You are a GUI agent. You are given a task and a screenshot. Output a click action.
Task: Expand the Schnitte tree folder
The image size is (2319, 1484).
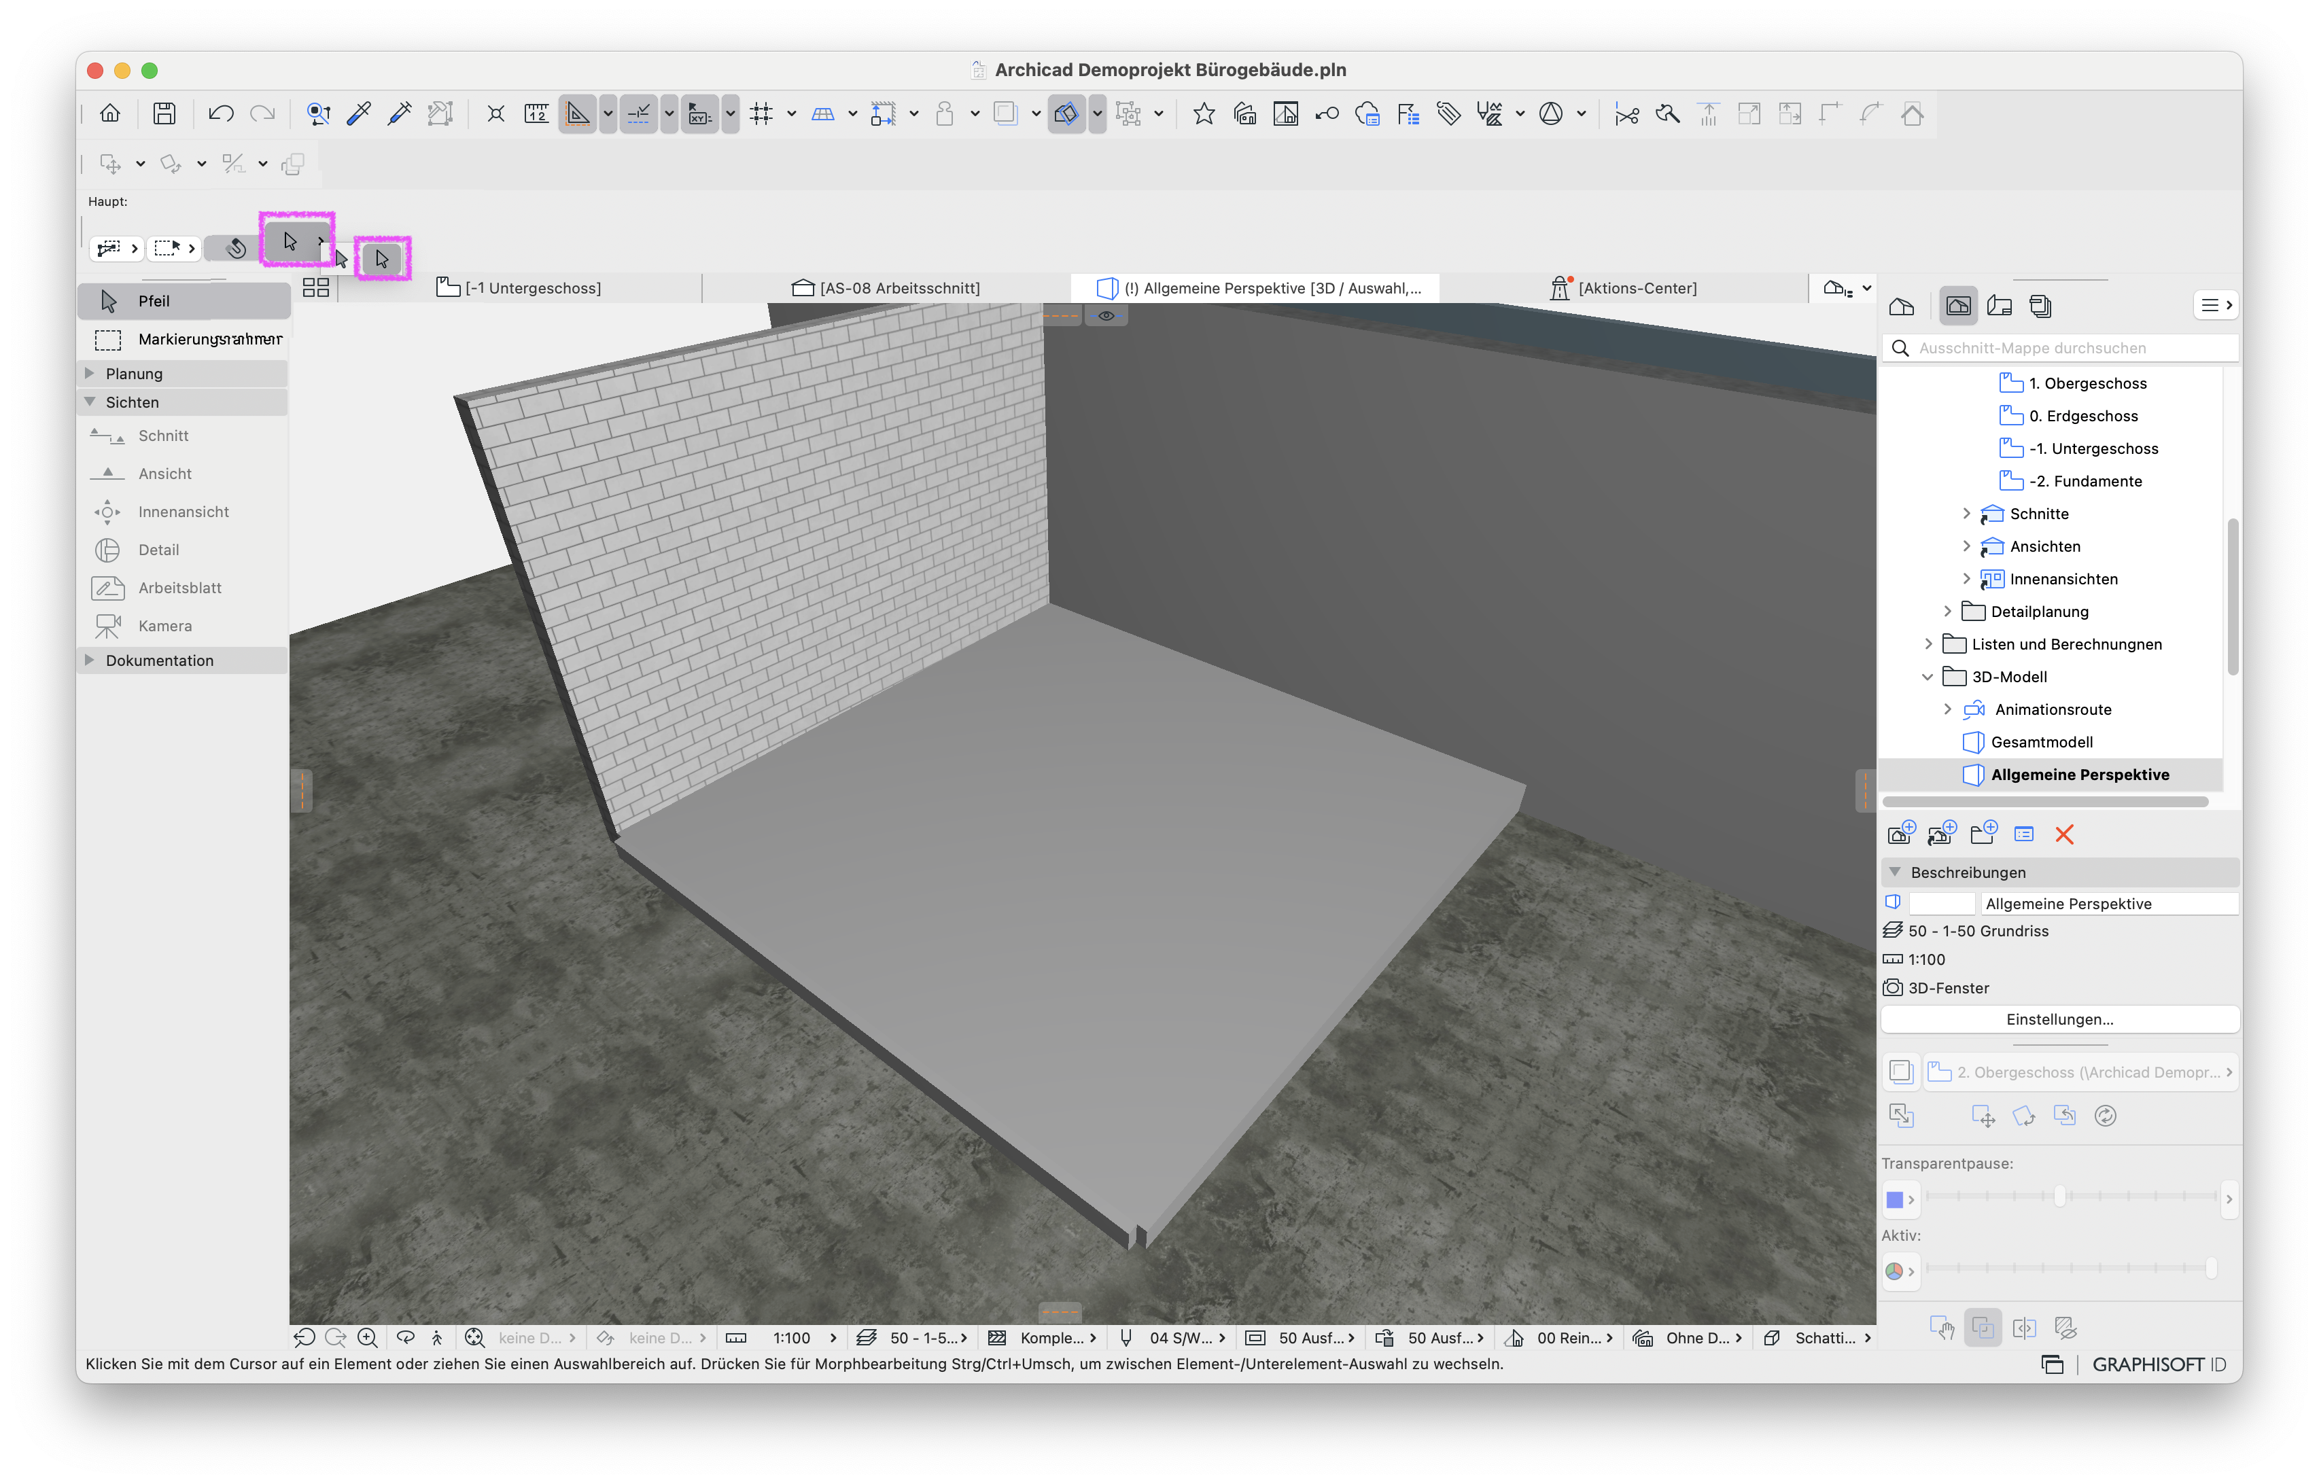coord(1966,514)
